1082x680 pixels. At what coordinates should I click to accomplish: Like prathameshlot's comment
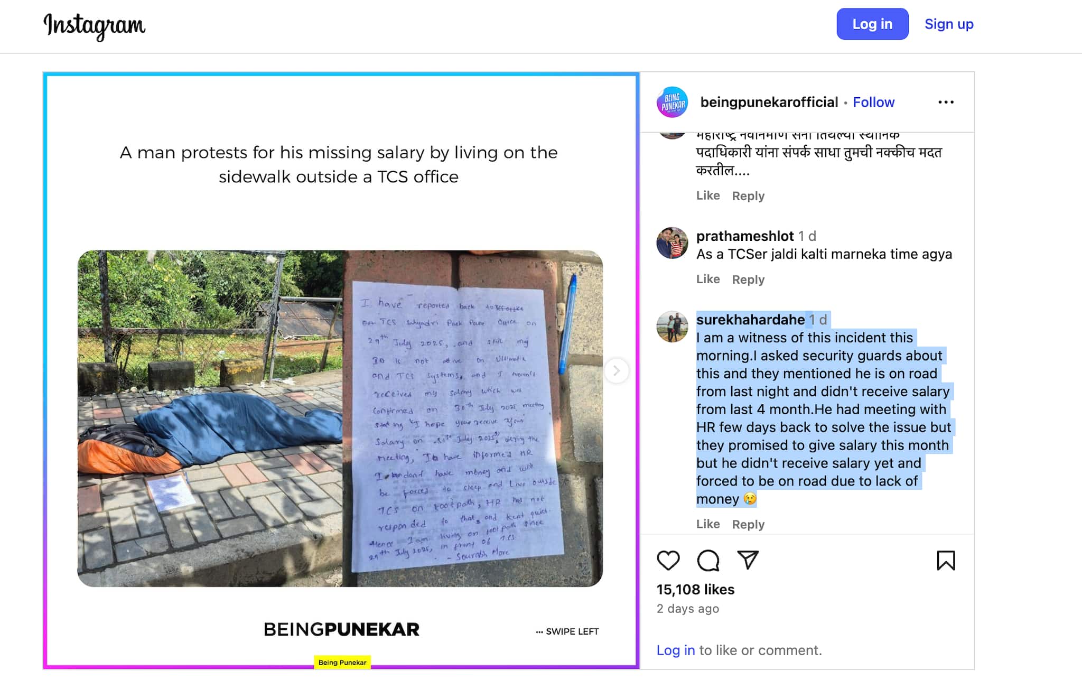[708, 279]
